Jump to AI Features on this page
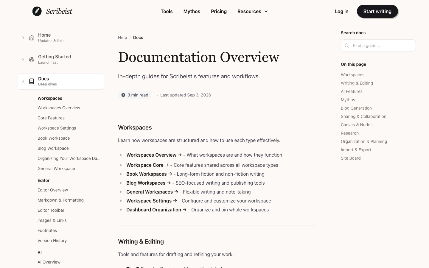The height and width of the screenshot is (268, 429). click(x=352, y=91)
